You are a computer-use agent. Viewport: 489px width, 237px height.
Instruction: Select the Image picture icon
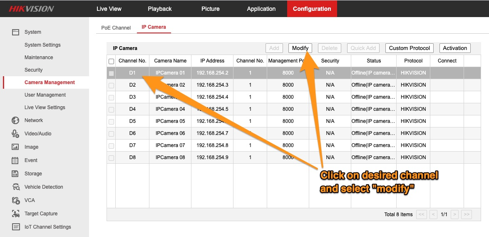(x=15, y=147)
